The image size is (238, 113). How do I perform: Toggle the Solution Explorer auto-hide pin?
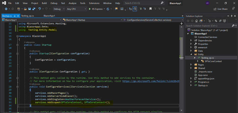coord(232,16)
